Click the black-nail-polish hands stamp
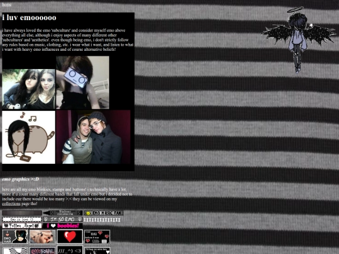Screen dimensions: 339x254 point(43,236)
